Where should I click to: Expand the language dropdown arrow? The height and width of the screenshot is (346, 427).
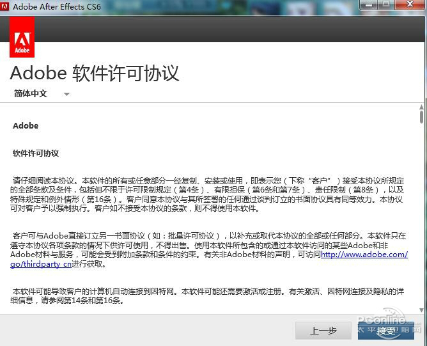click(66, 94)
